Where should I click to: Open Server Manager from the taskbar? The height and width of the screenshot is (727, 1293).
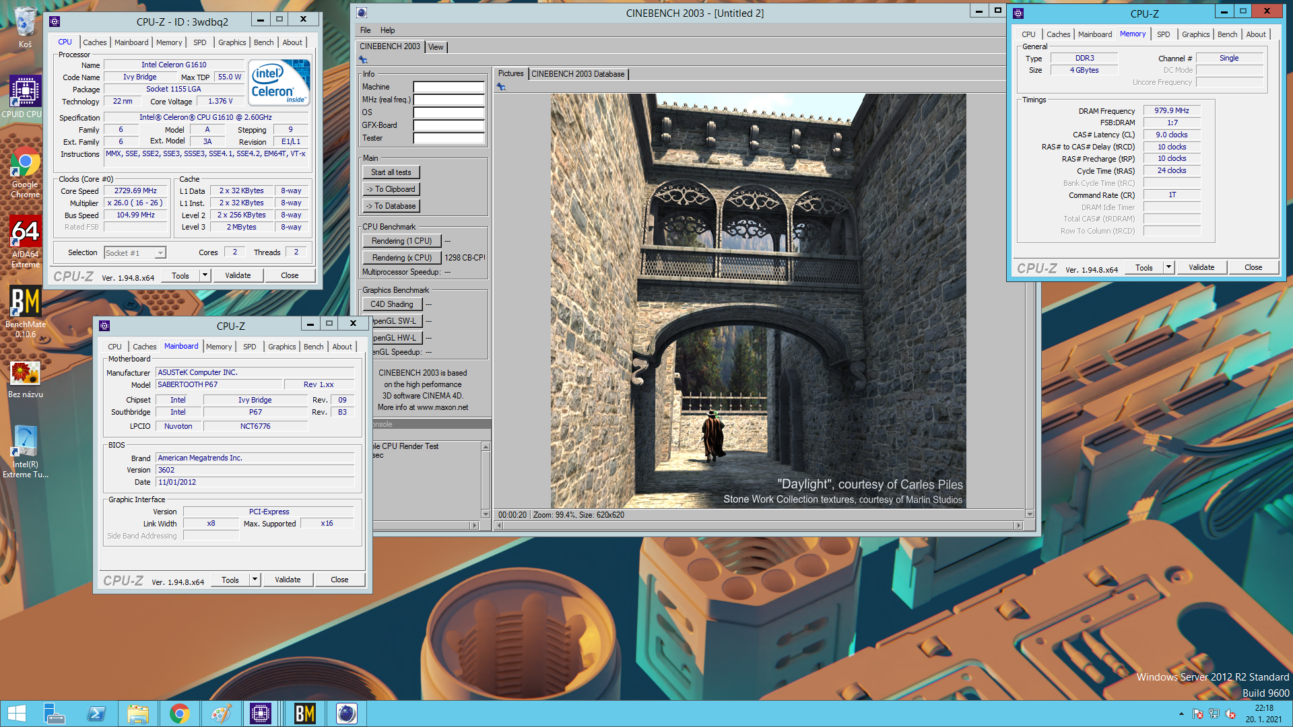pyautogui.click(x=54, y=714)
